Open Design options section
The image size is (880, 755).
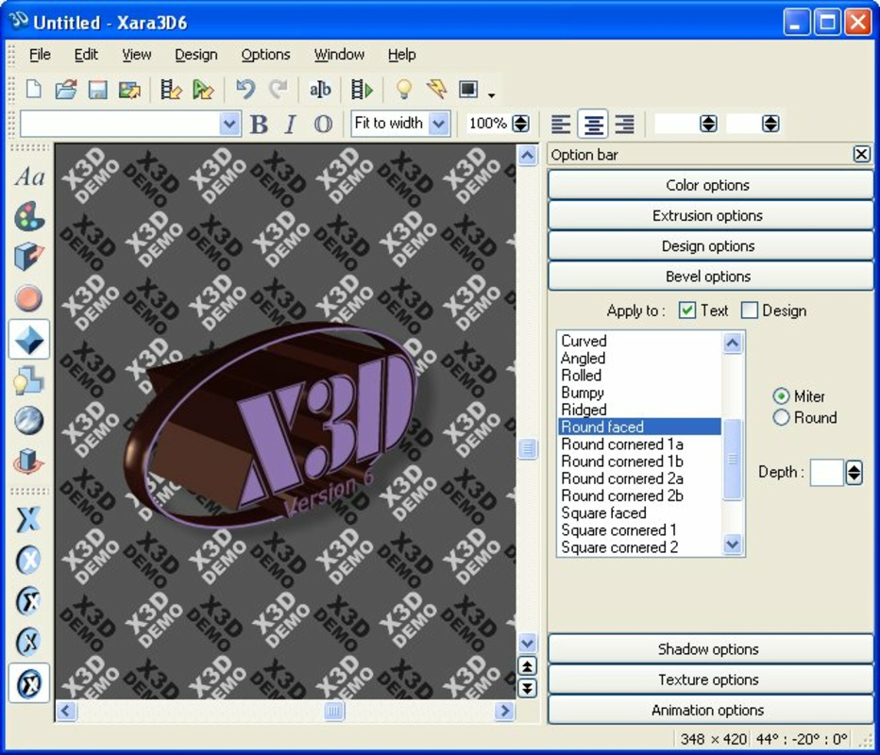tap(710, 245)
